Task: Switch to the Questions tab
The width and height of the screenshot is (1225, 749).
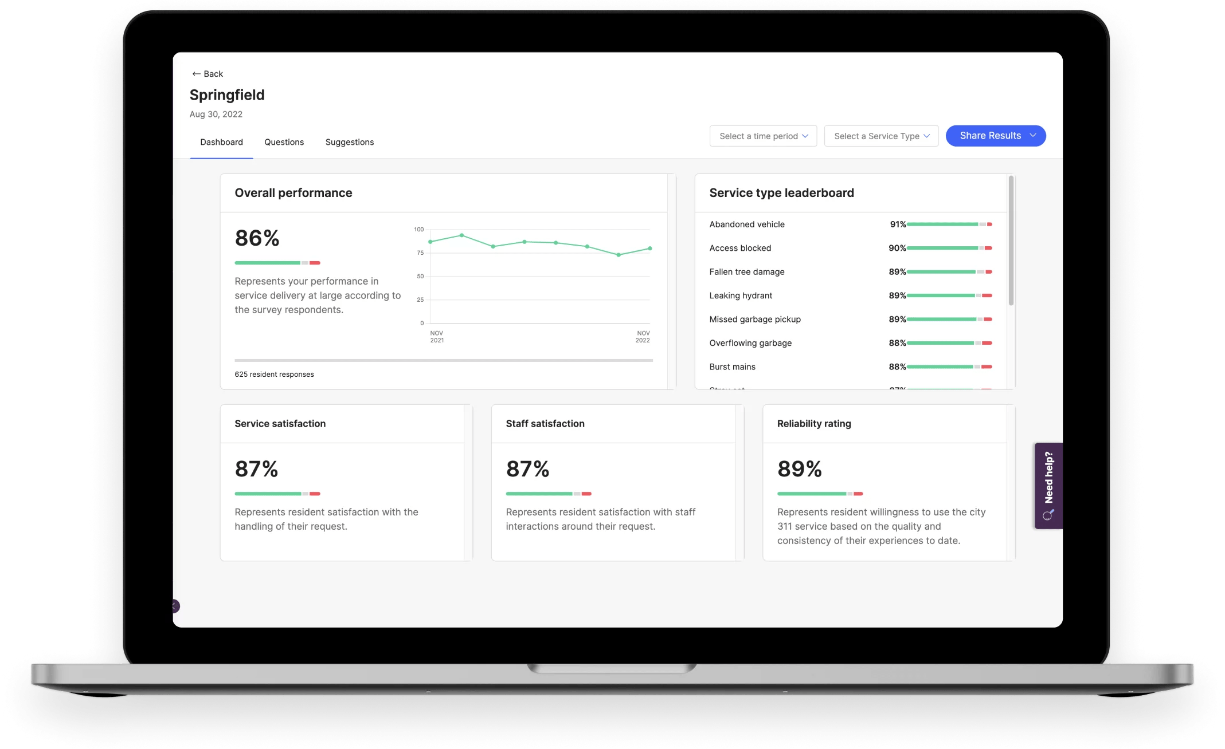Action: (284, 142)
